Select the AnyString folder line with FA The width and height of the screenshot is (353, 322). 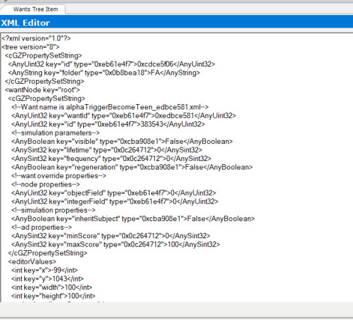[x=104, y=73]
